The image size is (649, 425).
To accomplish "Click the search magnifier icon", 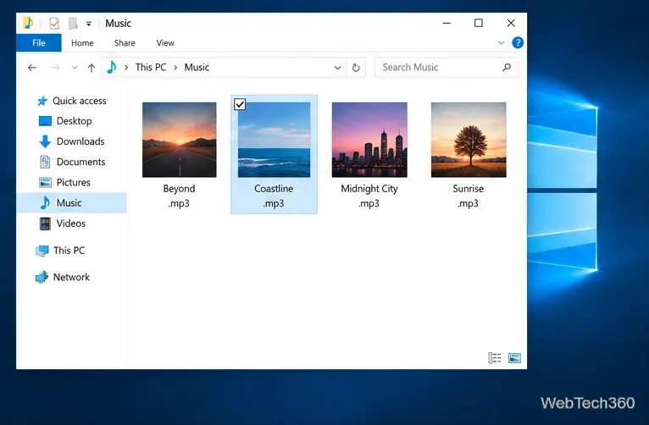I will (506, 67).
